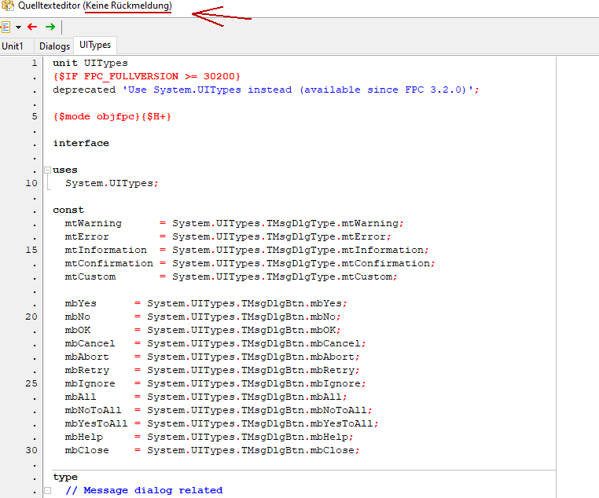Click the 'mbNoToAll' constant name
Screen dimensions: 599x498
[x=94, y=410]
